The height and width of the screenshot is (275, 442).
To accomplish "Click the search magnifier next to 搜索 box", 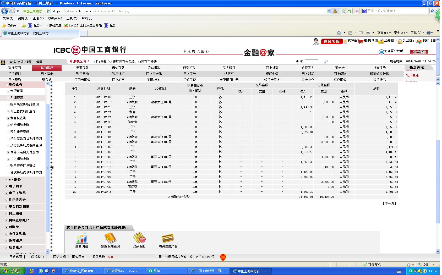I will pos(326,62).
